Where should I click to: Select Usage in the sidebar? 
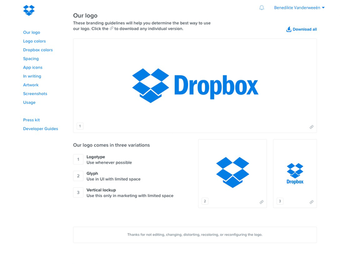[x=29, y=103]
